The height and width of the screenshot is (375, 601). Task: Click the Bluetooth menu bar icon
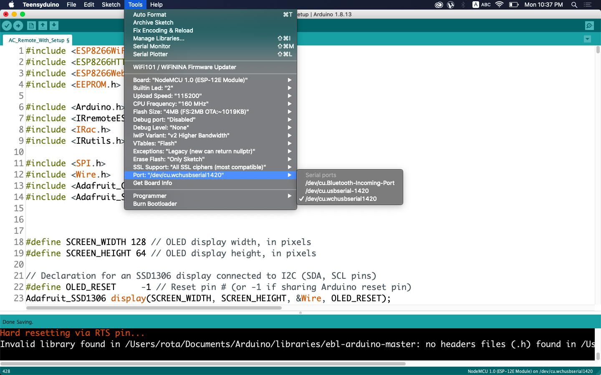(463, 5)
